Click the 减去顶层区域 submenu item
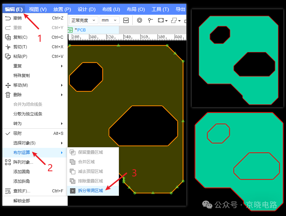The image size is (286, 216). [x=93, y=171]
